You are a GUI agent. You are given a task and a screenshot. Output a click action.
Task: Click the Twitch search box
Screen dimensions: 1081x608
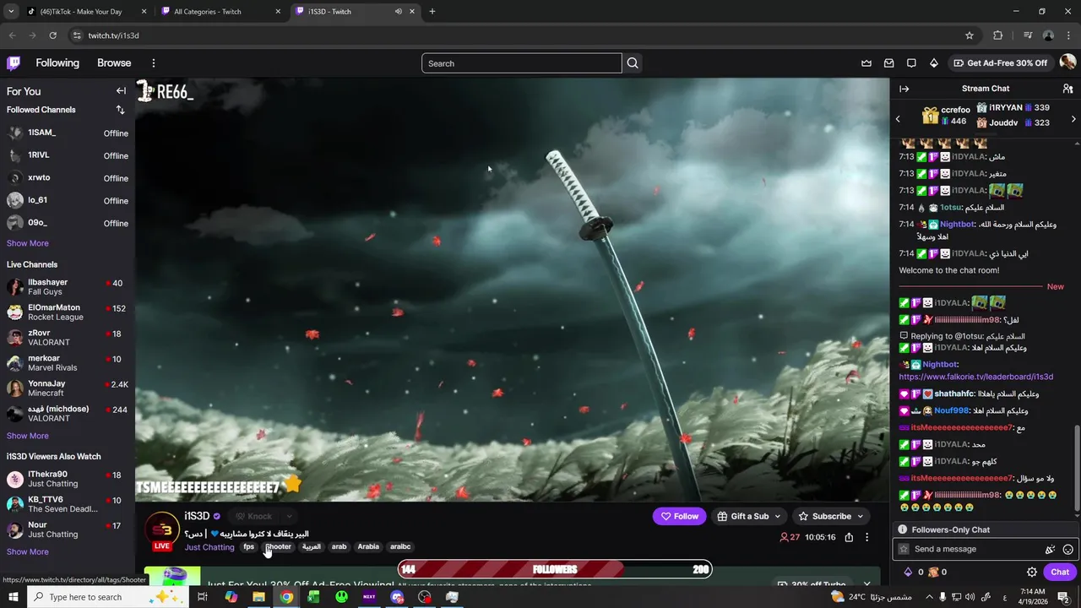click(522, 63)
